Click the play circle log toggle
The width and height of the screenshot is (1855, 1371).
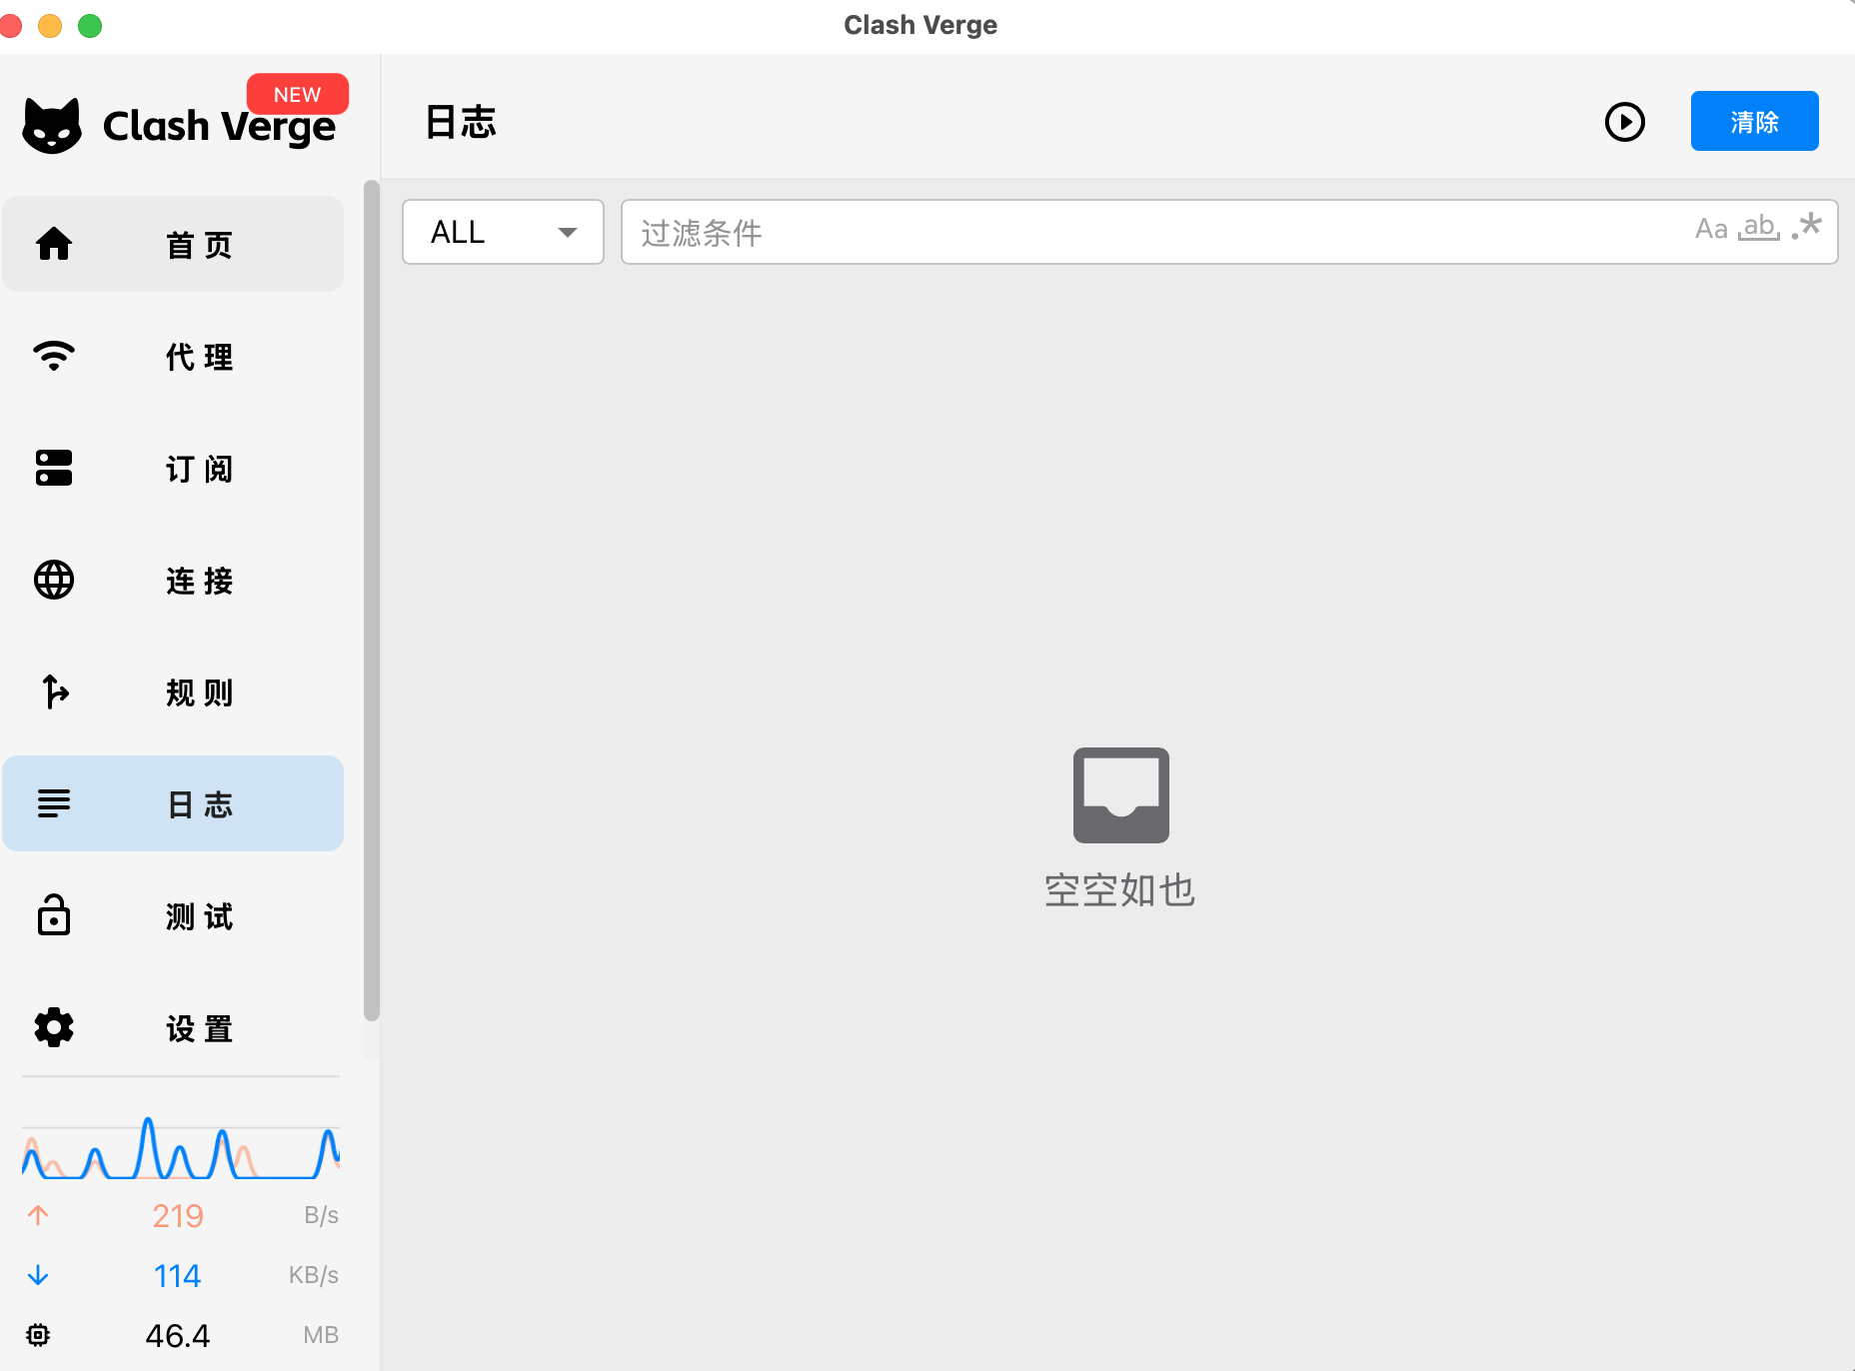tap(1625, 122)
